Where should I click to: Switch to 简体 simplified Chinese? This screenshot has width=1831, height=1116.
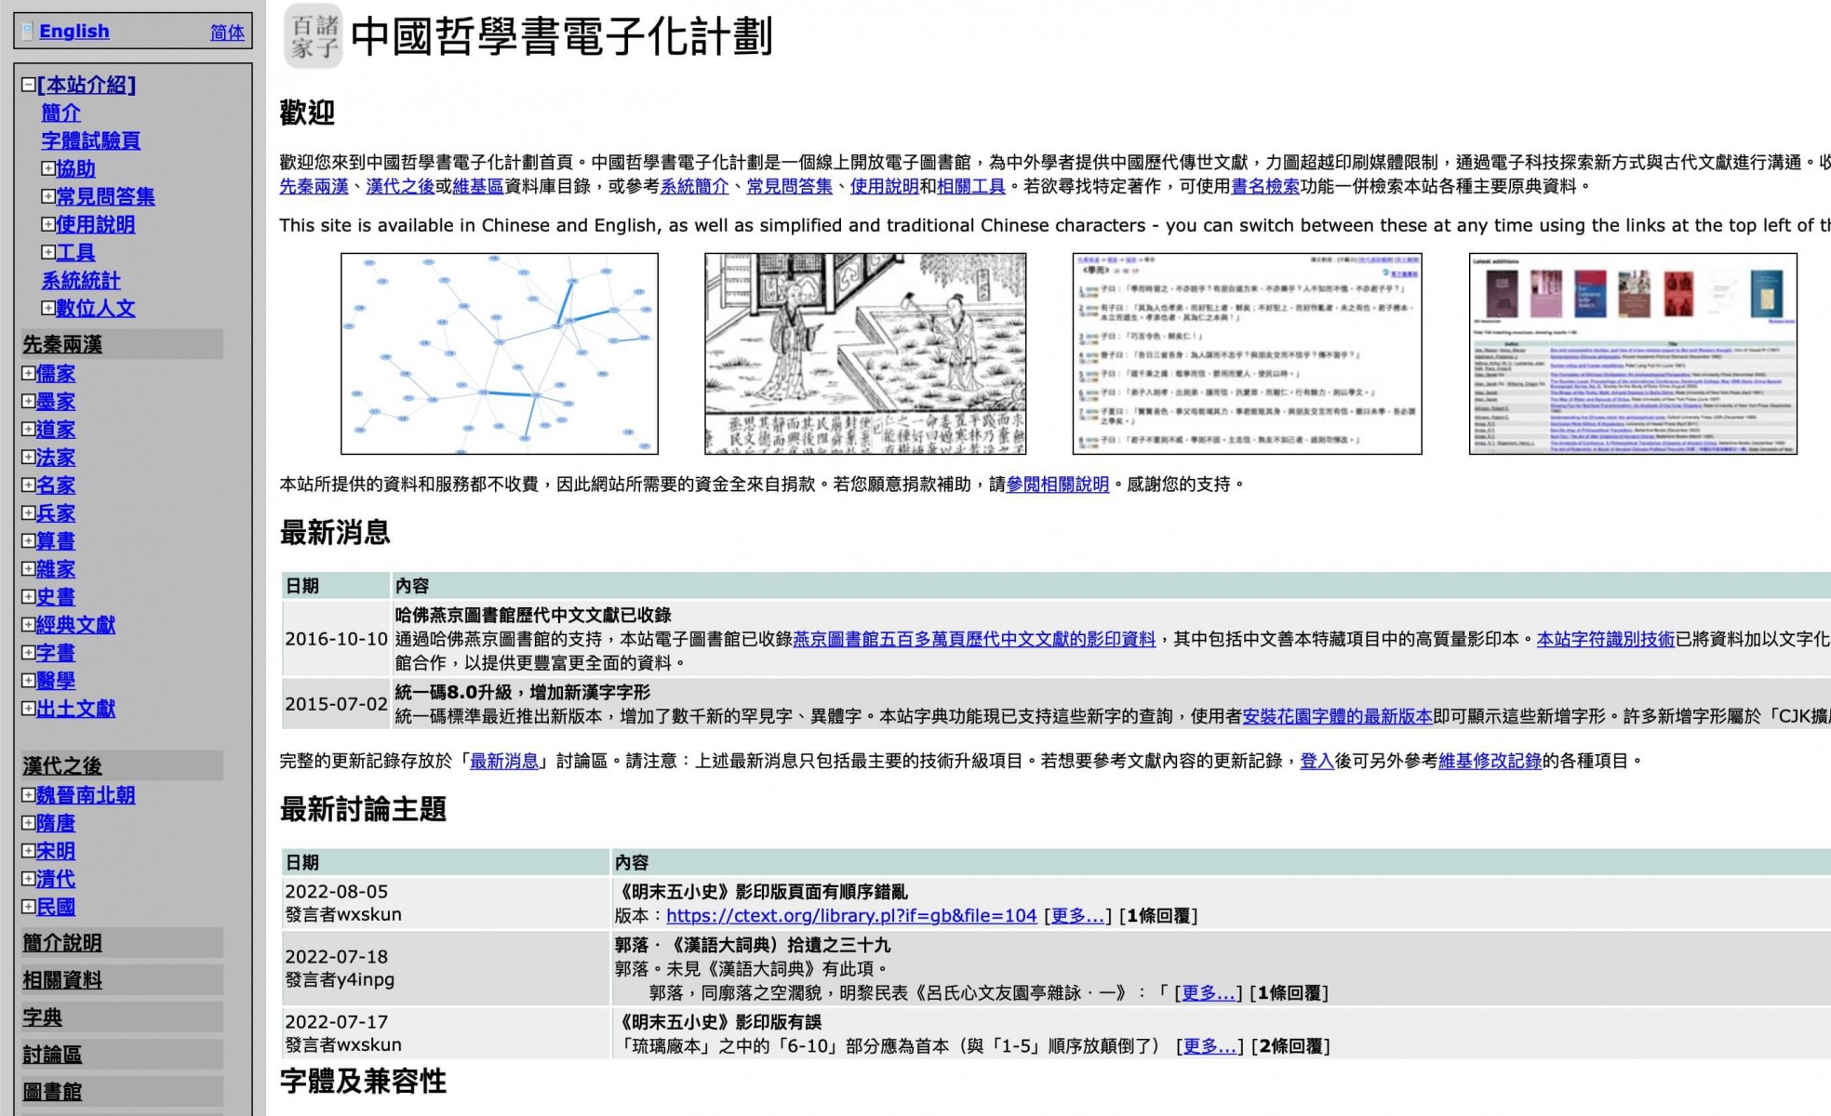click(227, 33)
